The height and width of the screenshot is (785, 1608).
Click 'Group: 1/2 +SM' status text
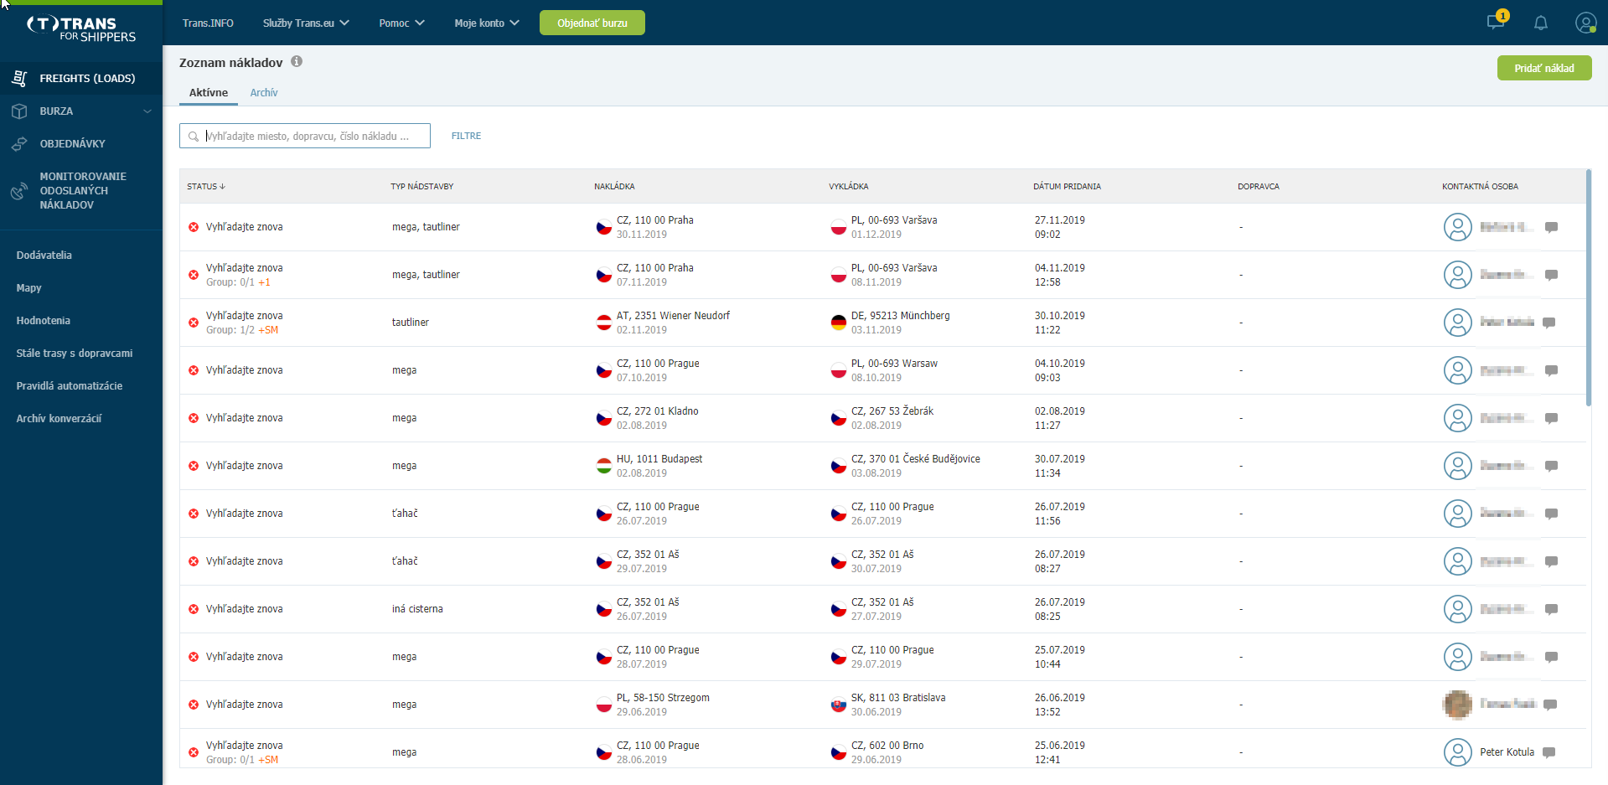(242, 330)
